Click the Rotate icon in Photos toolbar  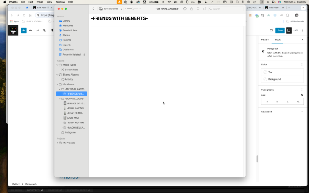click(x=205, y=8)
